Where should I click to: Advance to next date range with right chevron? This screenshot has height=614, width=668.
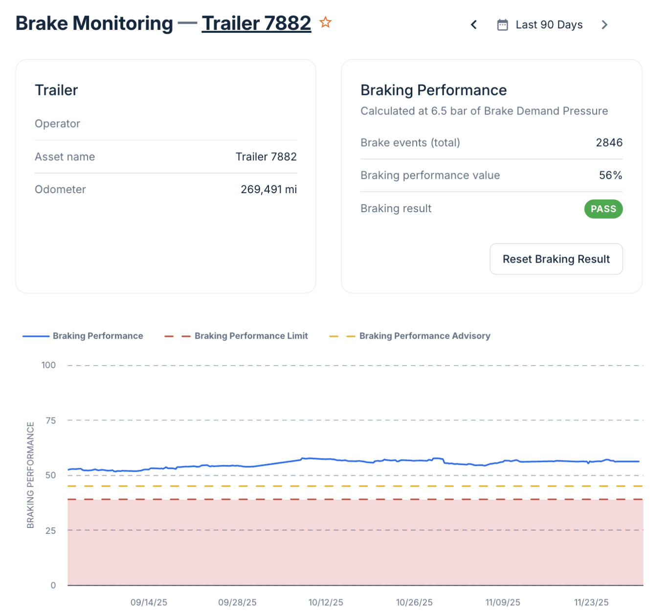click(604, 25)
